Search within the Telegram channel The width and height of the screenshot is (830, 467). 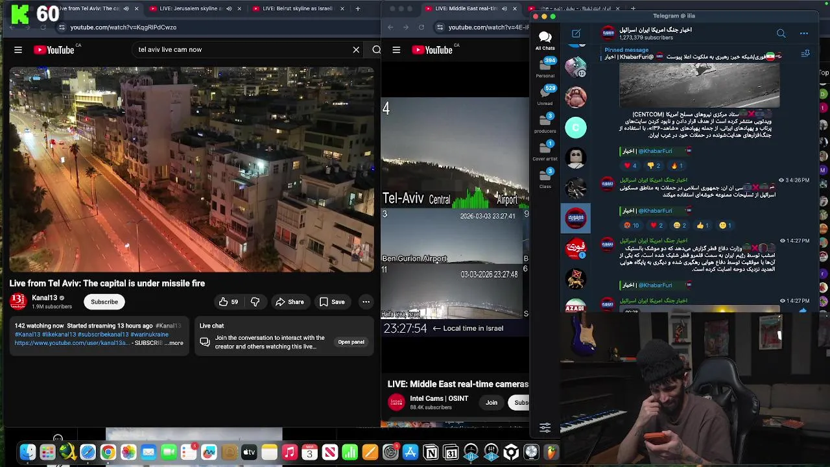click(781, 33)
